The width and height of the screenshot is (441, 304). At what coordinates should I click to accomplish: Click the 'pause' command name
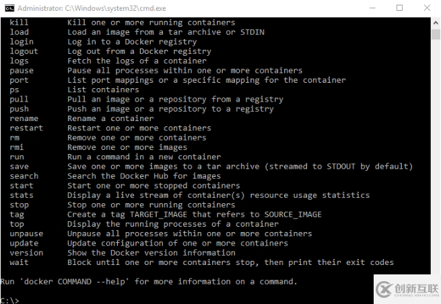click(x=22, y=71)
